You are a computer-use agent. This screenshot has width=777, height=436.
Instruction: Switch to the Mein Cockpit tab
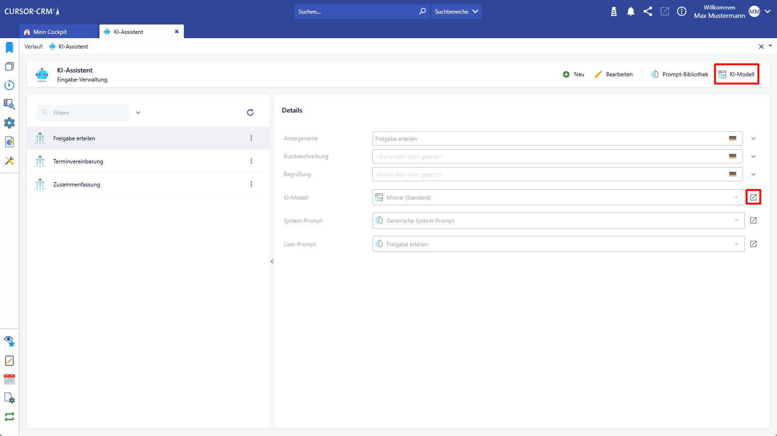pos(58,32)
